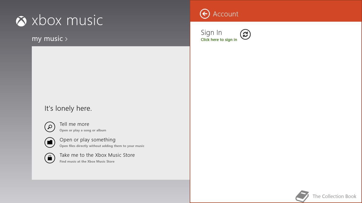Go back using the Account panel arrow
This screenshot has width=362, height=203.
click(205, 14)
